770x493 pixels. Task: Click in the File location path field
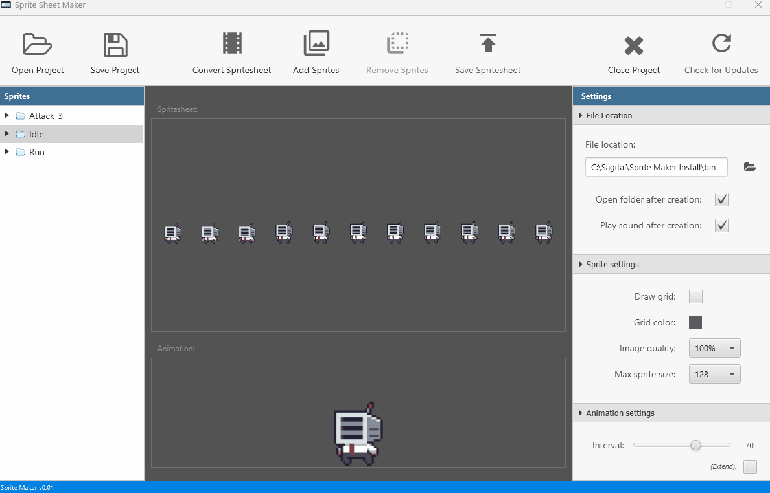click(656, 167)
